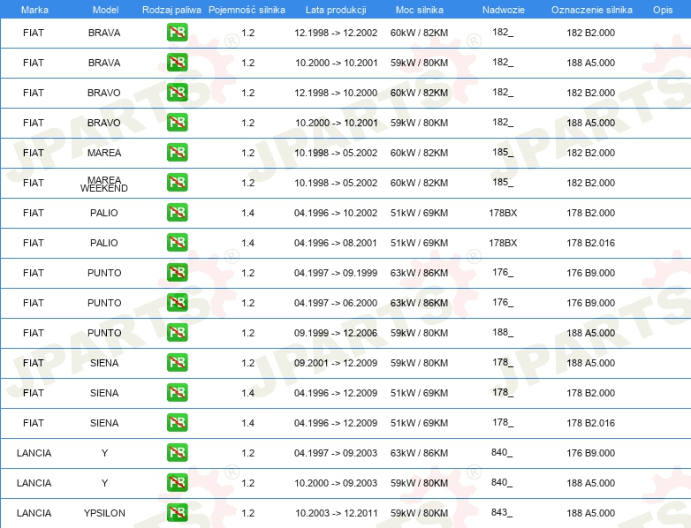This screenshot has width=691, height=528.
Task: Select 188 A5.000 in SIENA 1.2 row
Action: click(x=590, y=363)
